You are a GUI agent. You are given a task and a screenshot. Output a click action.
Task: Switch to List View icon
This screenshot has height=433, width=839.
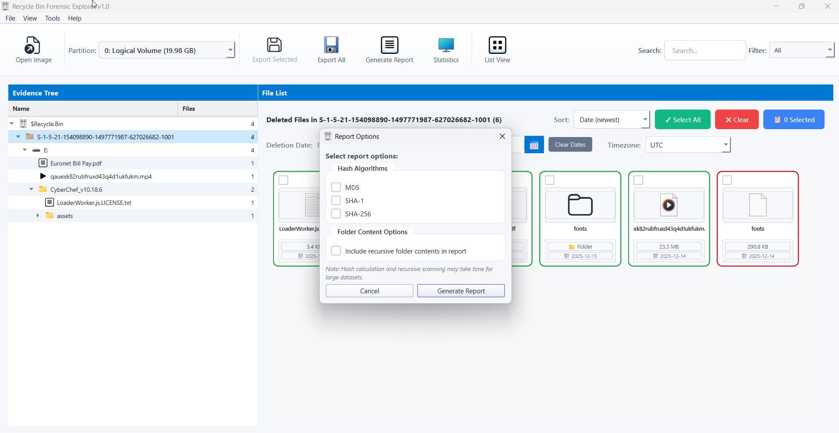[497, 45]
